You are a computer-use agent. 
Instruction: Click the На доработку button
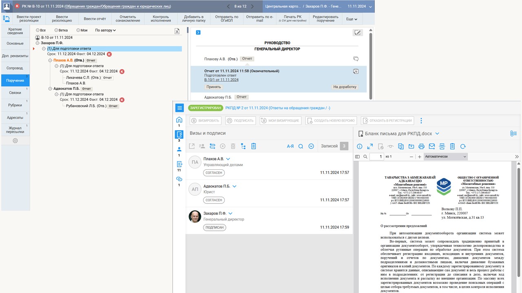click(x=345, y=87)
